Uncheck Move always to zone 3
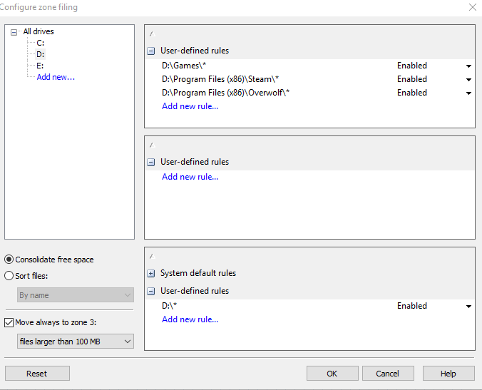 coord(9,322)
